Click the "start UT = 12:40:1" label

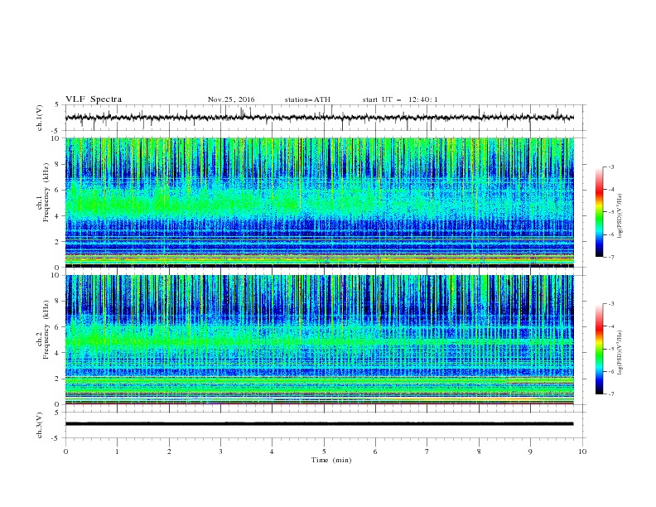pos(400,99)
